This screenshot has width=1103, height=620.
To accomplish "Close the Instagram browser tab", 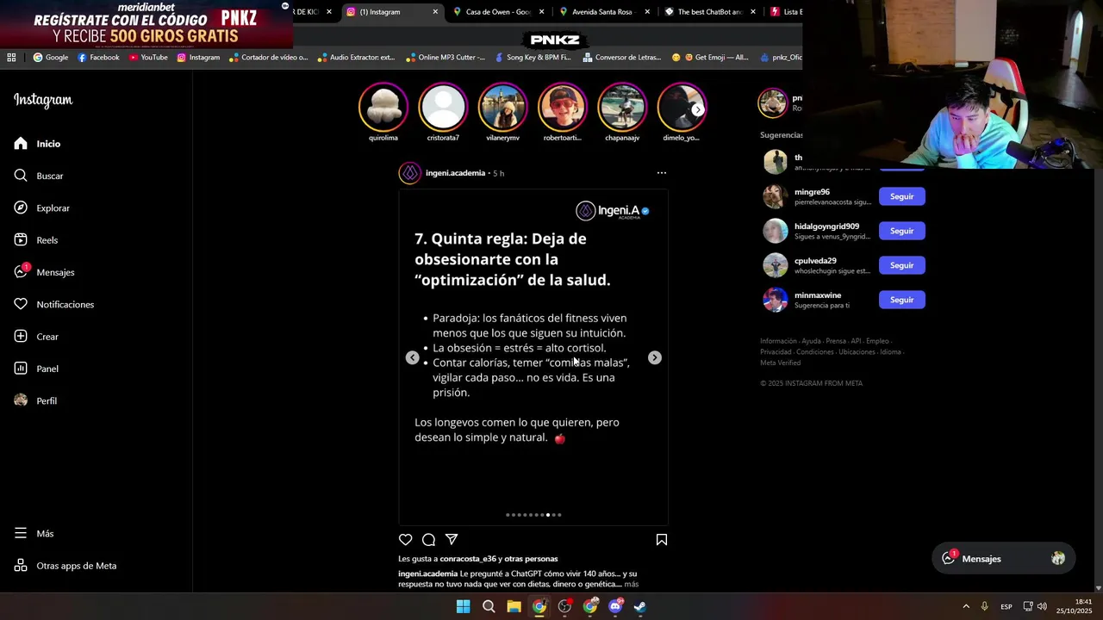I will pyautogui.click(x=435, y=12).
